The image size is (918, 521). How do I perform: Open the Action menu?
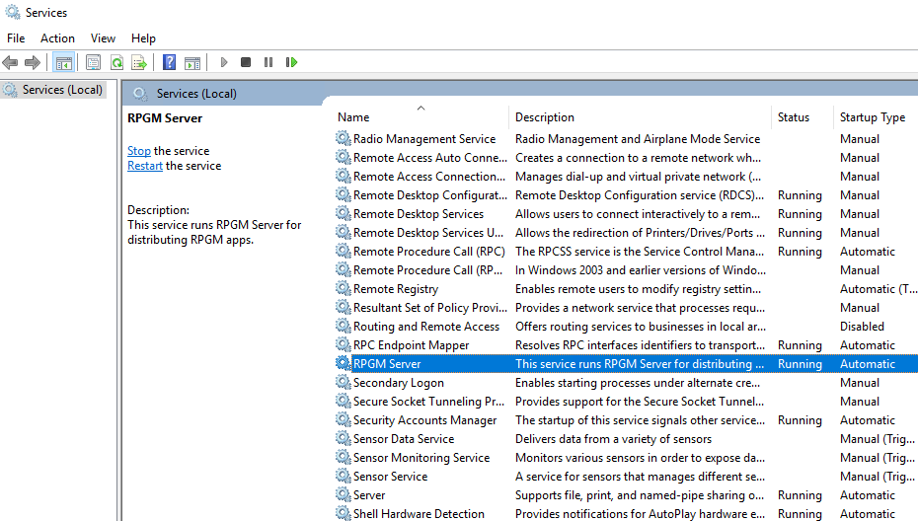click(x=57, y=37)
